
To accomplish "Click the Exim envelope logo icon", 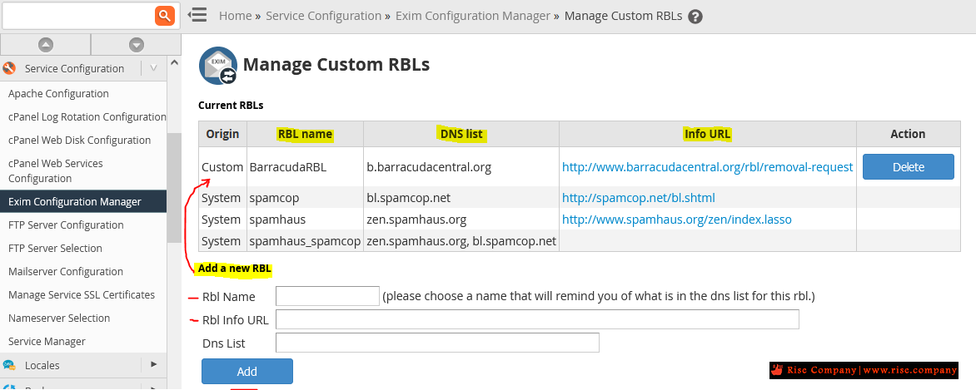I will (218, 66).
